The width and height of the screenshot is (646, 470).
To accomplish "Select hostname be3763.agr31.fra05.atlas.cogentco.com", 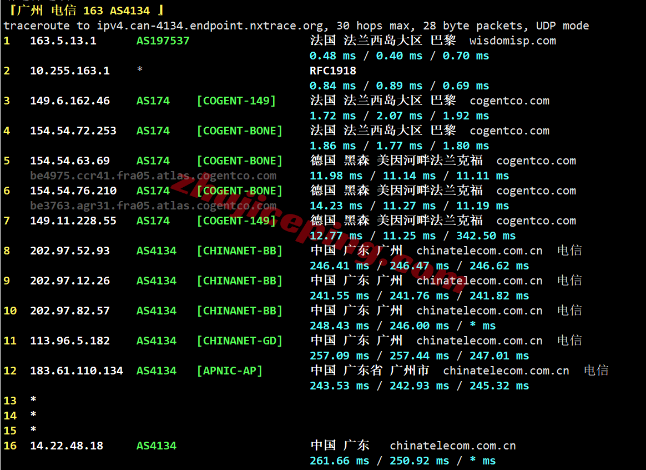I will pos(153,206).
